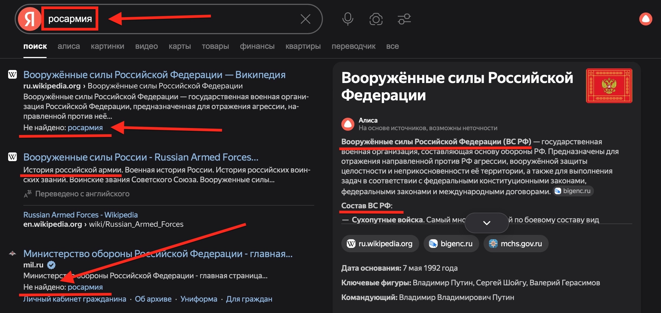This screenshot has height=313, width=661.
Task: Start voice search with the microphone
Action: pos(347,19)
